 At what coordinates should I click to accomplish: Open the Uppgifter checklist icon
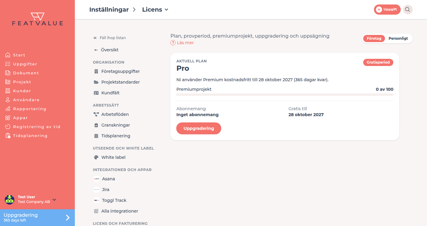pyautogui.click(x=8, y=64)
